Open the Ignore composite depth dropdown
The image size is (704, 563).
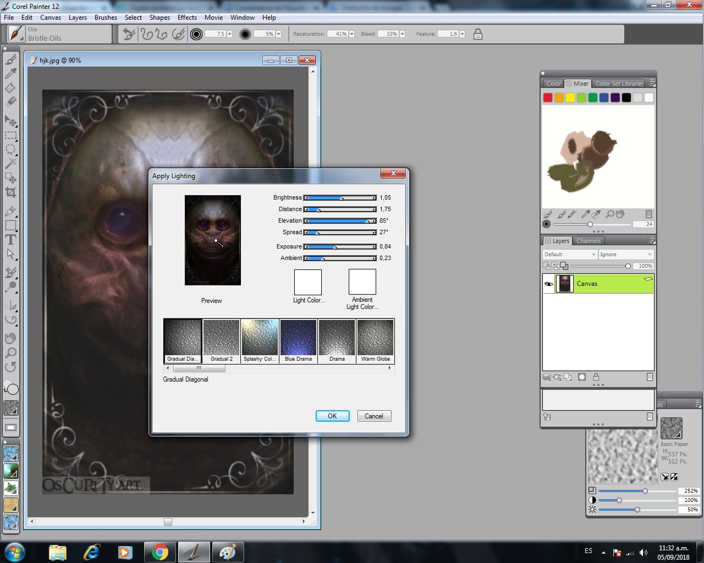626,255
